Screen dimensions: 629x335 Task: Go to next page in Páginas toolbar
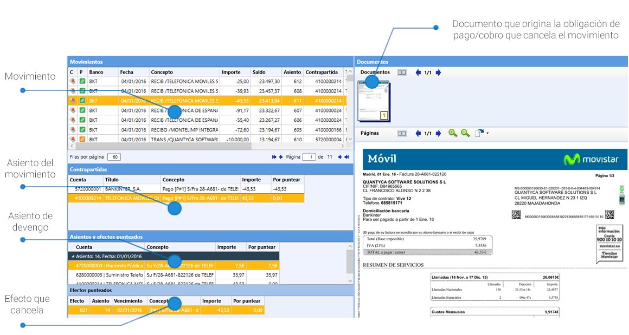pos(438,133)
